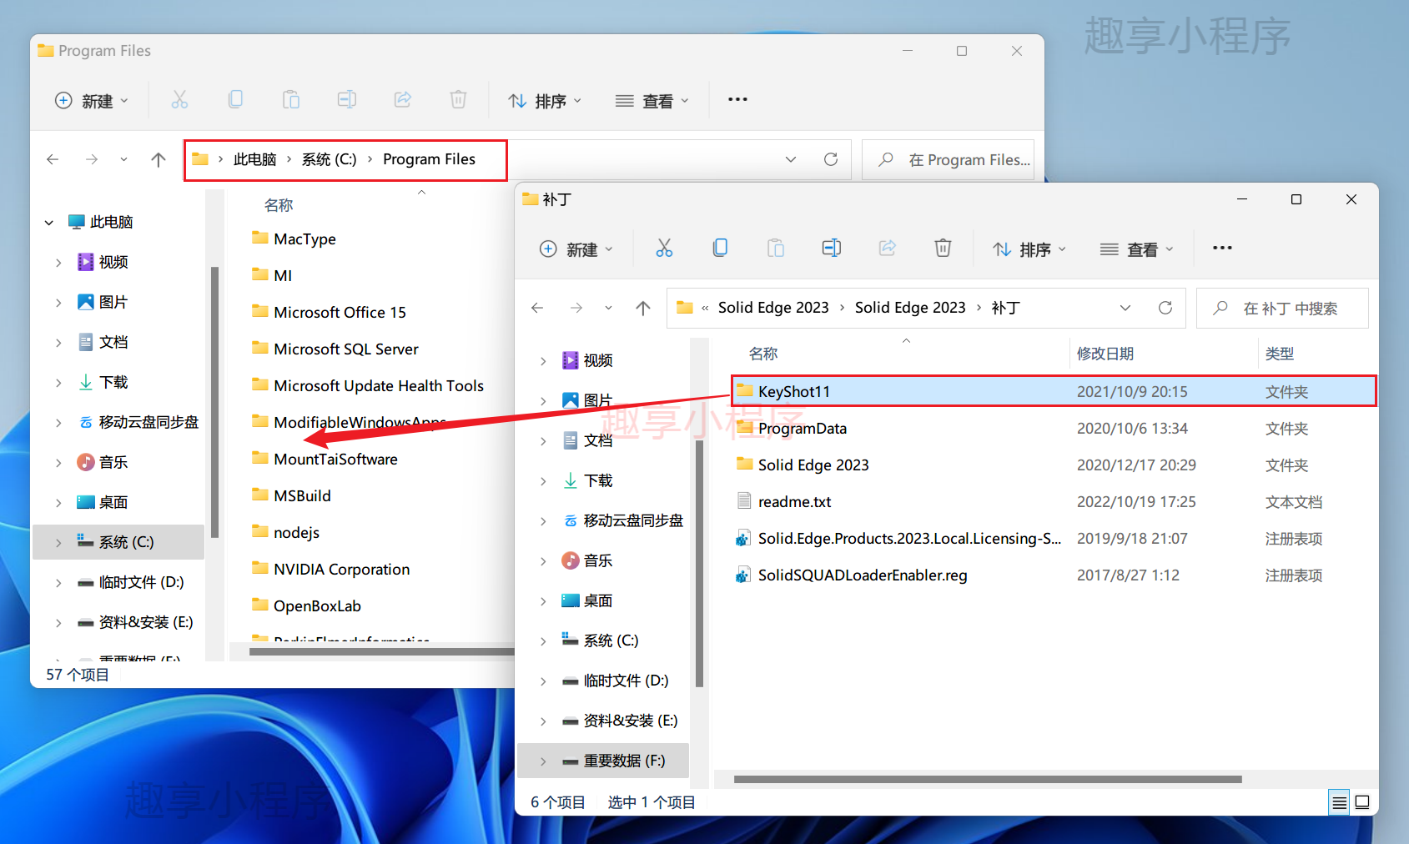
Task: Click the Rename icon in the Program Files window
Action: [x=347, y=100]
